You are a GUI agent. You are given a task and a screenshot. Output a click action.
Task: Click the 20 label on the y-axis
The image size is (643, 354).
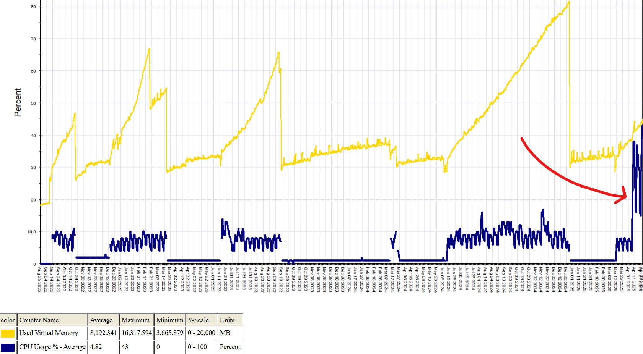33,200
